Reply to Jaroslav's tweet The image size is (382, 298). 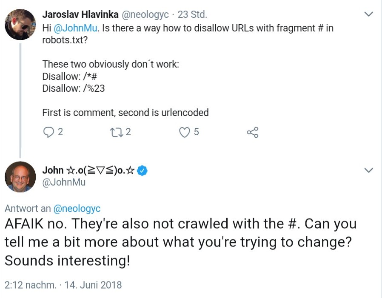tap(49, 132)
